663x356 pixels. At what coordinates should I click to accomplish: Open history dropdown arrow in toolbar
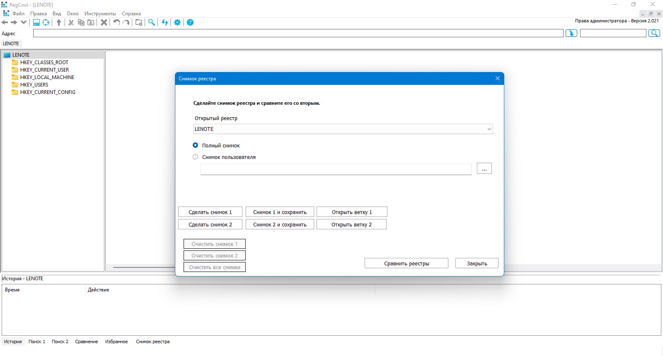pyautogui.click(x=24, y=22)
